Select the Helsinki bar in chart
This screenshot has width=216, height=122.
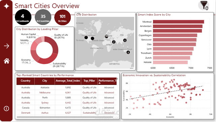[x=170, y=62]
